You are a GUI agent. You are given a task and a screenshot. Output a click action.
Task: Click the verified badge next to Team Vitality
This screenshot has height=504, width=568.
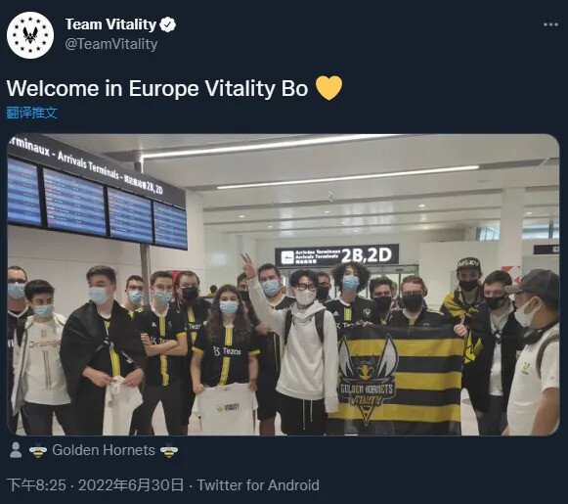click(168, 24)
